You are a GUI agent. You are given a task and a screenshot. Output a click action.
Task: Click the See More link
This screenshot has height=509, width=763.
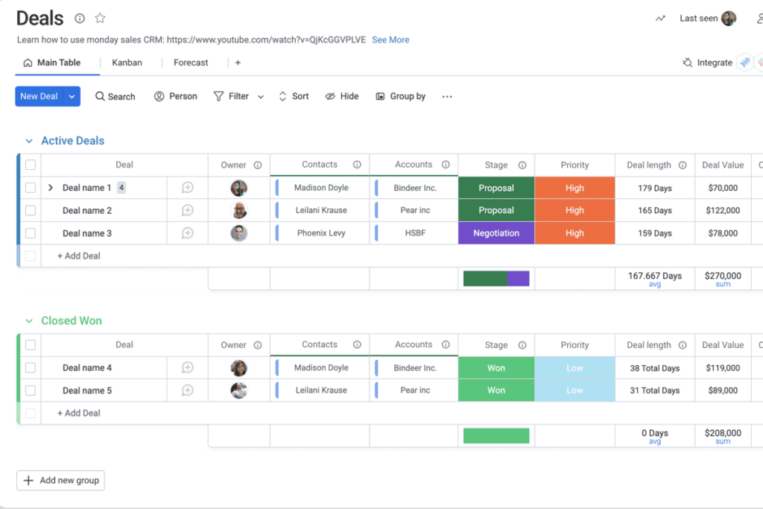[390, 40]
